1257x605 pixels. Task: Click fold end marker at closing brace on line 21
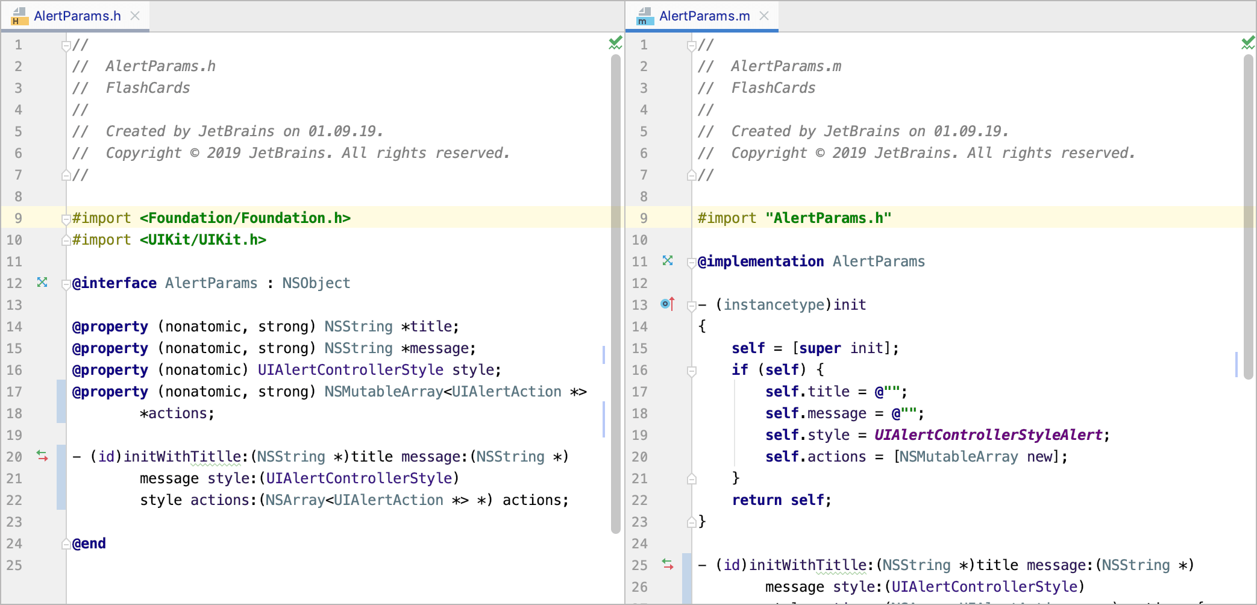tap(692, 479)
